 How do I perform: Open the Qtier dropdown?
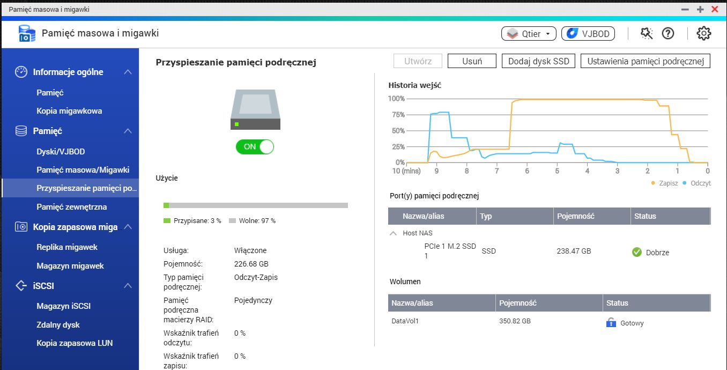tap(529, 34)
